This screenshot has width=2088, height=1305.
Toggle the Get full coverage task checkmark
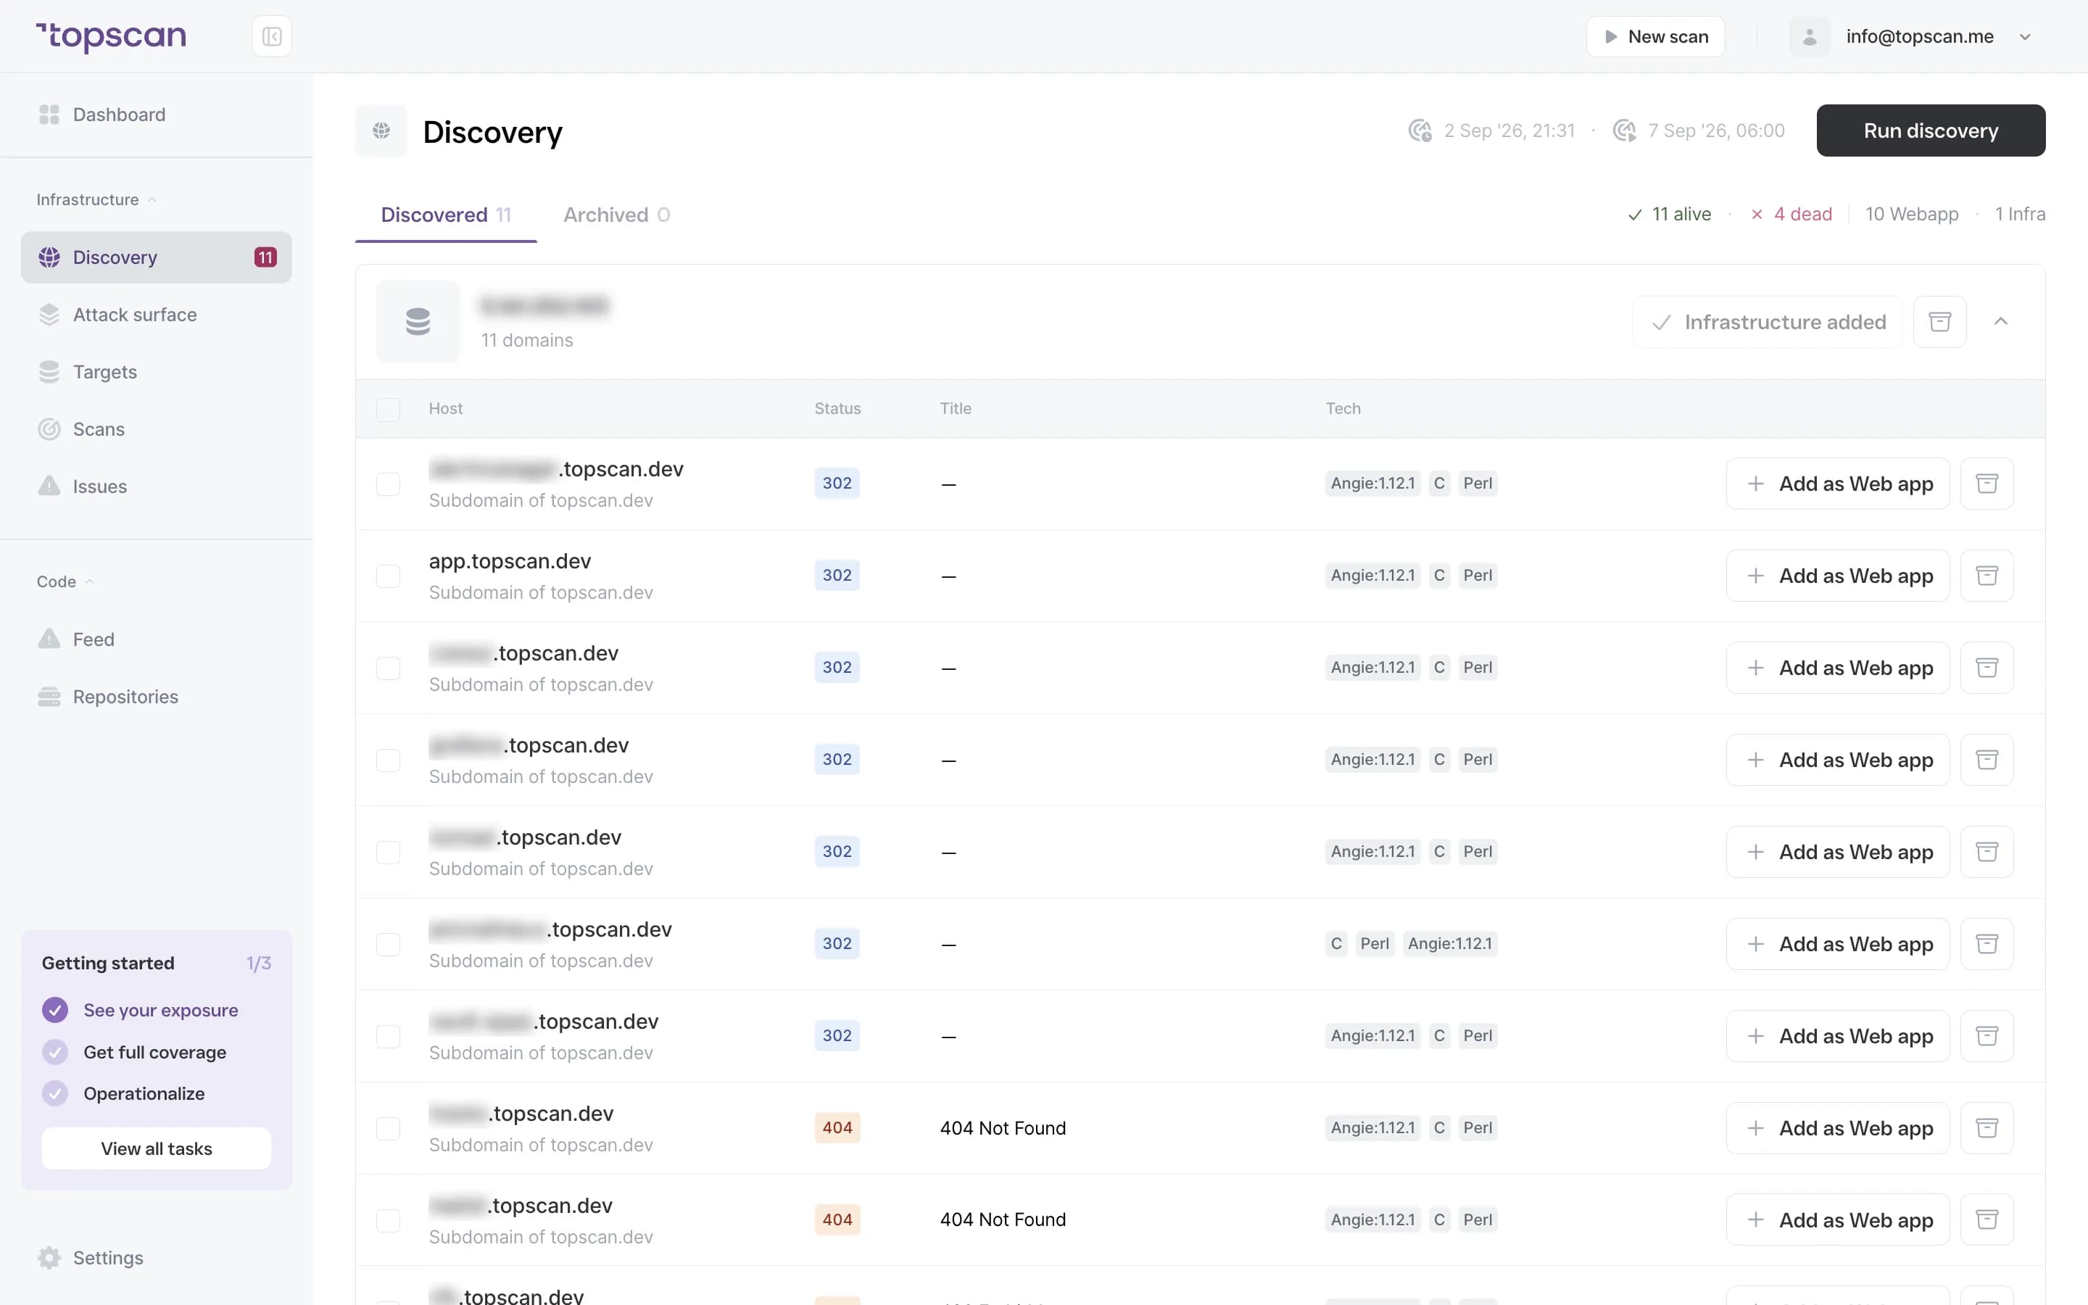[x=55, y=1052]
